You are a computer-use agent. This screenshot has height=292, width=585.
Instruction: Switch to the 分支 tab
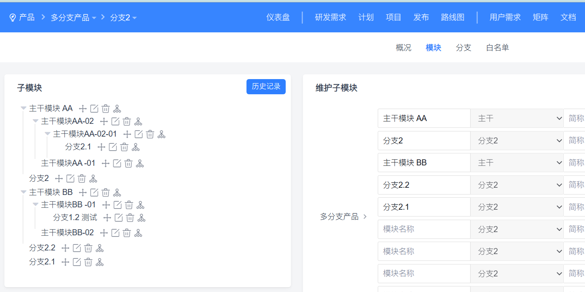click(x=463, y=48)
